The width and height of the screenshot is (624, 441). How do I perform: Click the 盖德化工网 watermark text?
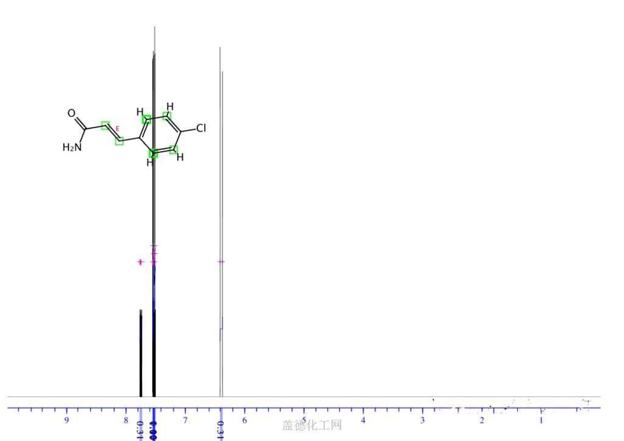311,425
